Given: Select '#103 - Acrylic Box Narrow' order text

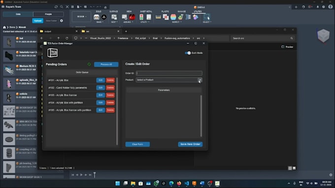Looking at the screenshot, I should 63,95.
